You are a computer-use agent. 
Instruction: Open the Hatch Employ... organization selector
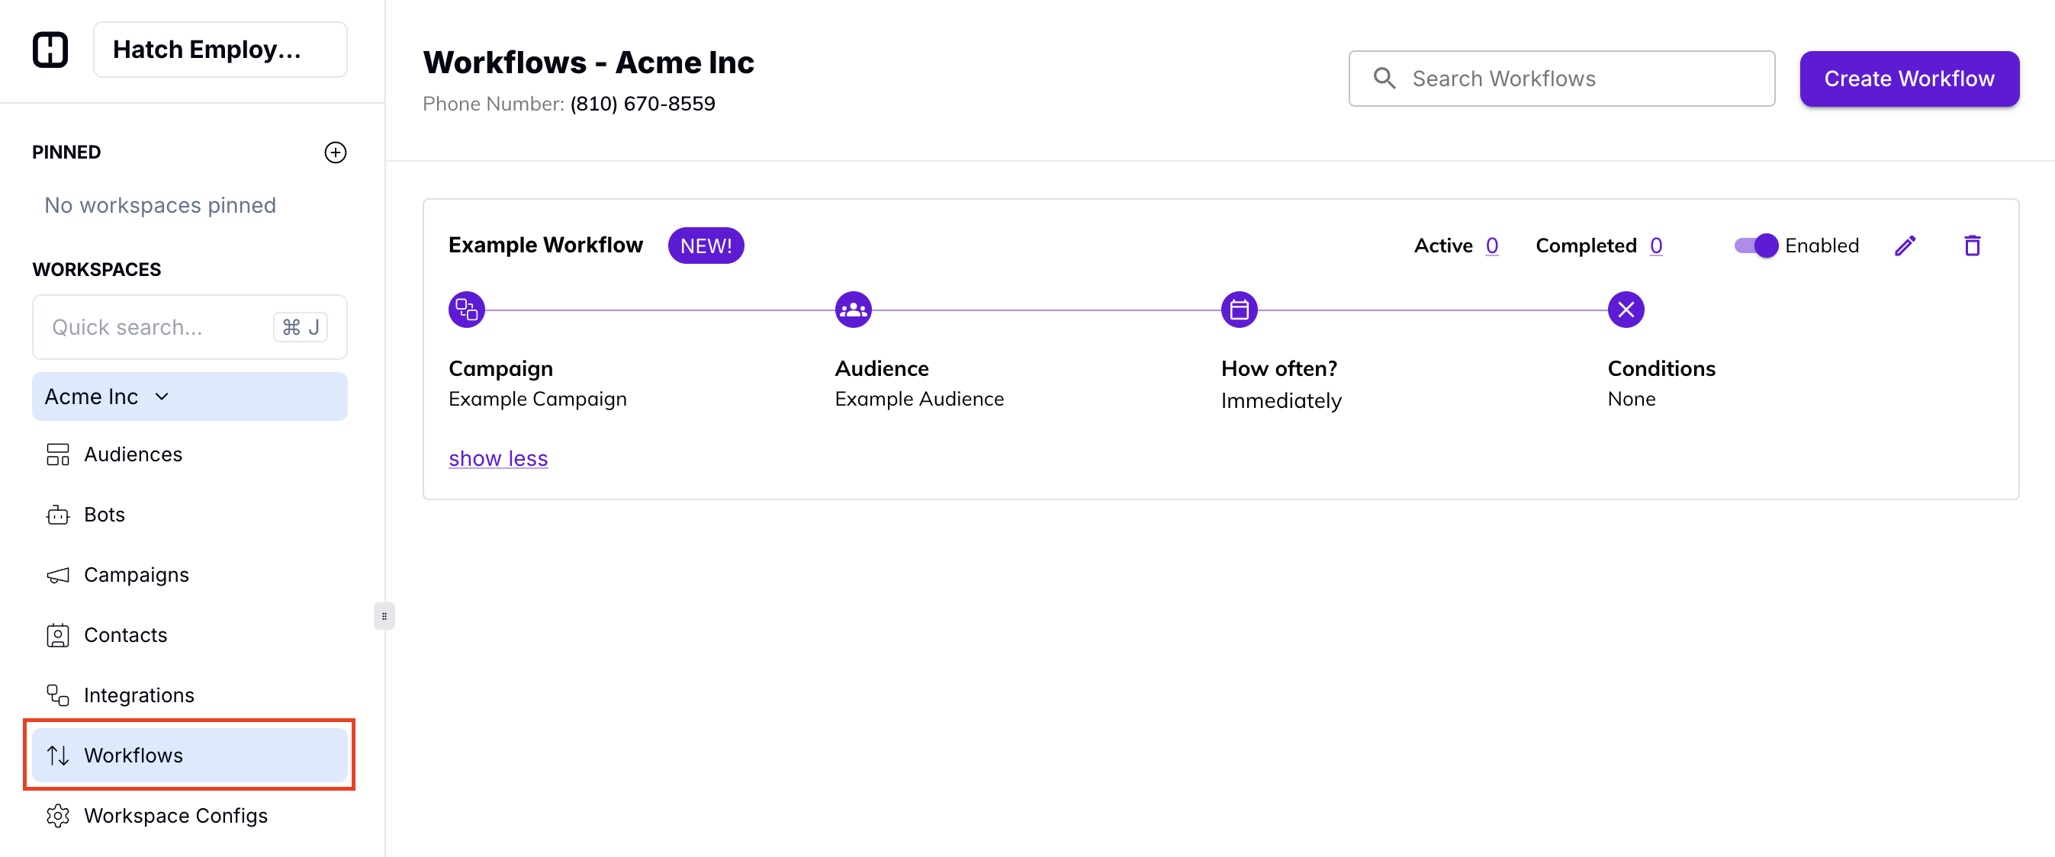coord(220,50)
